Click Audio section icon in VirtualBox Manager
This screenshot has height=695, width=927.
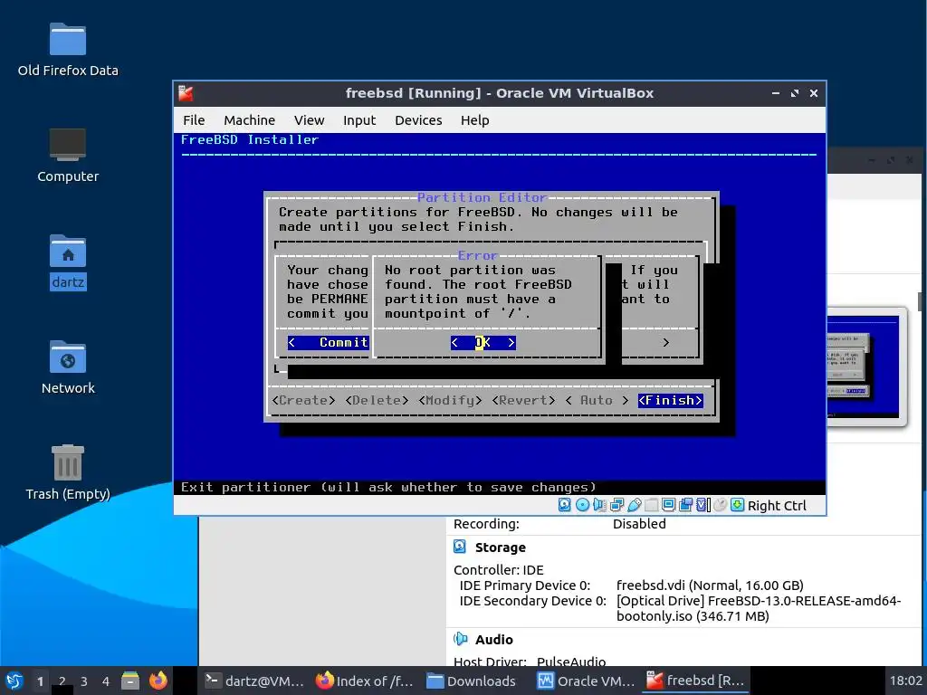click(460, 639)
